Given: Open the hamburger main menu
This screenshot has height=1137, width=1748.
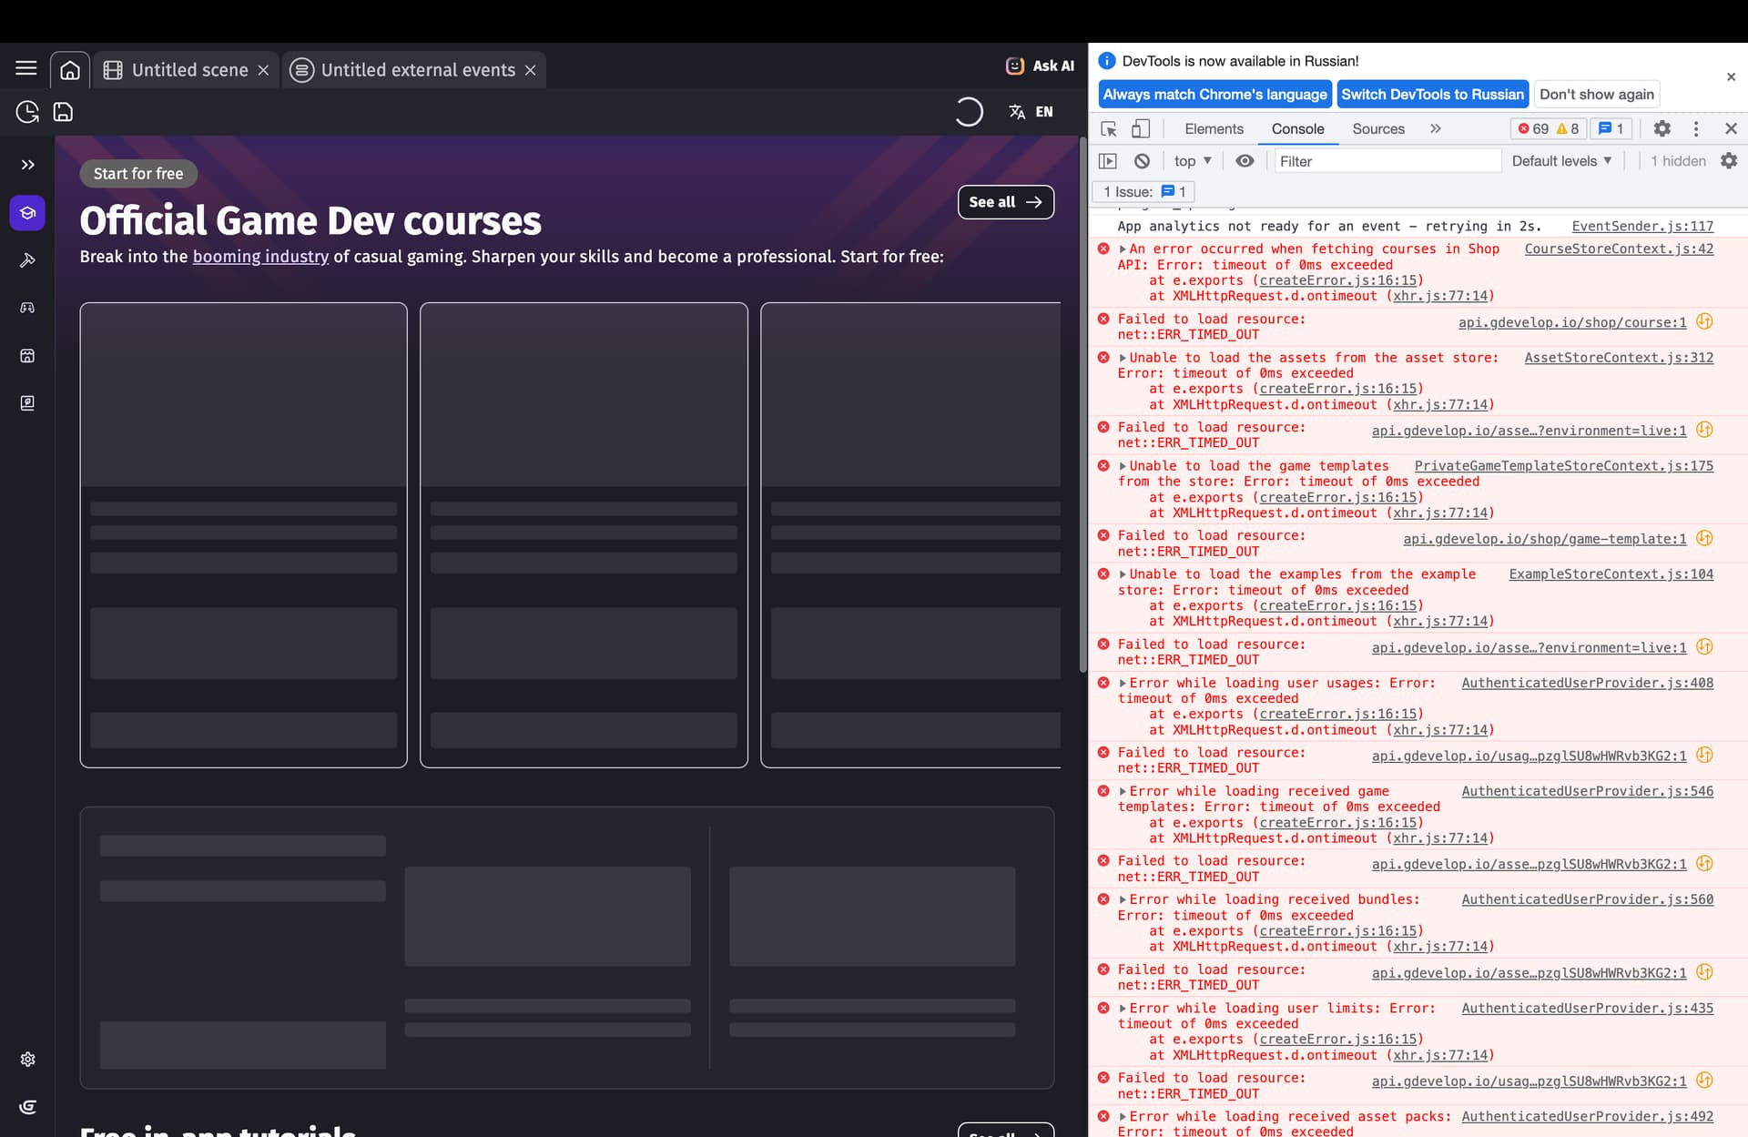Looking at the screenshot, I should pos(26,68).
